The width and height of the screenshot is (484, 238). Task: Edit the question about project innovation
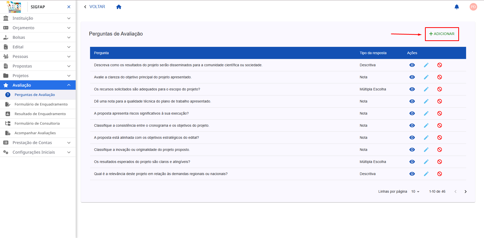coord(426,149)
